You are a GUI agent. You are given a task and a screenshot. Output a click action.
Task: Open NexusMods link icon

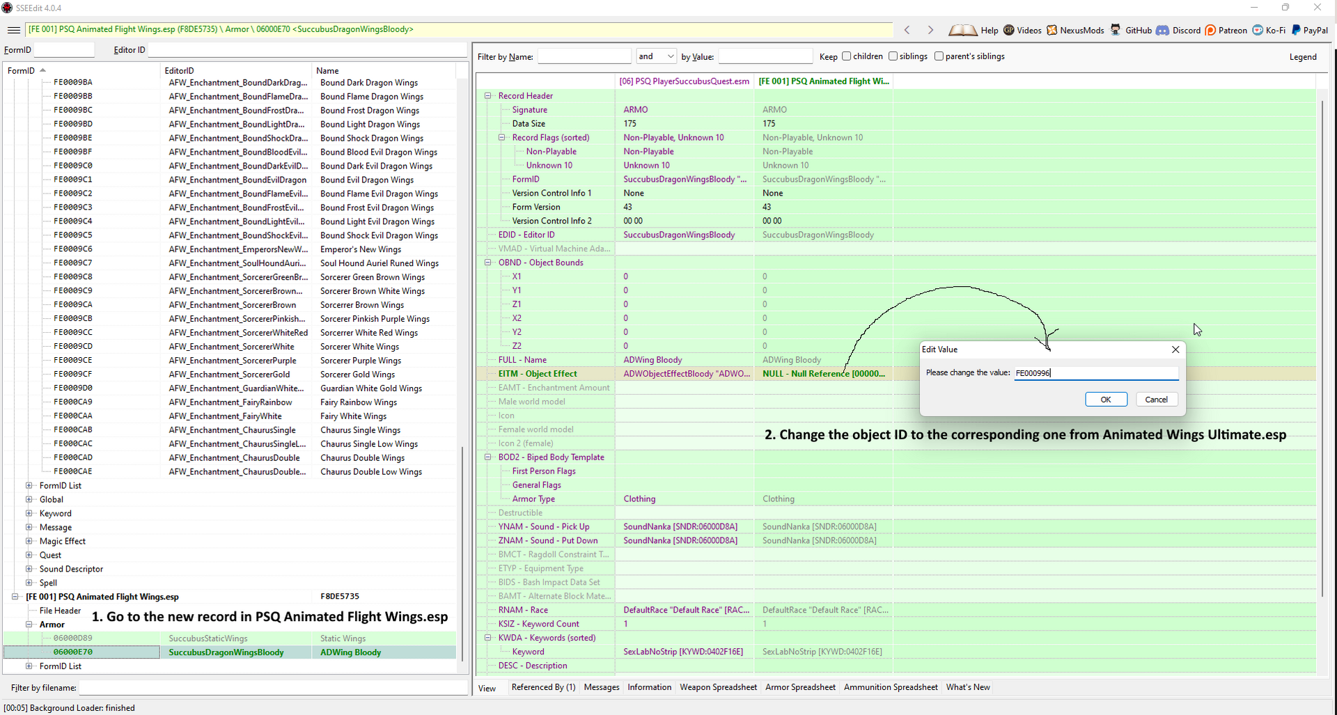[1051, 30]
